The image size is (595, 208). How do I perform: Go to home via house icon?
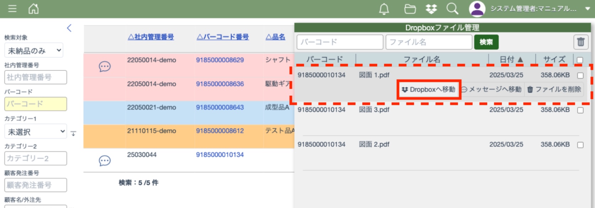(x=33, y=9)
